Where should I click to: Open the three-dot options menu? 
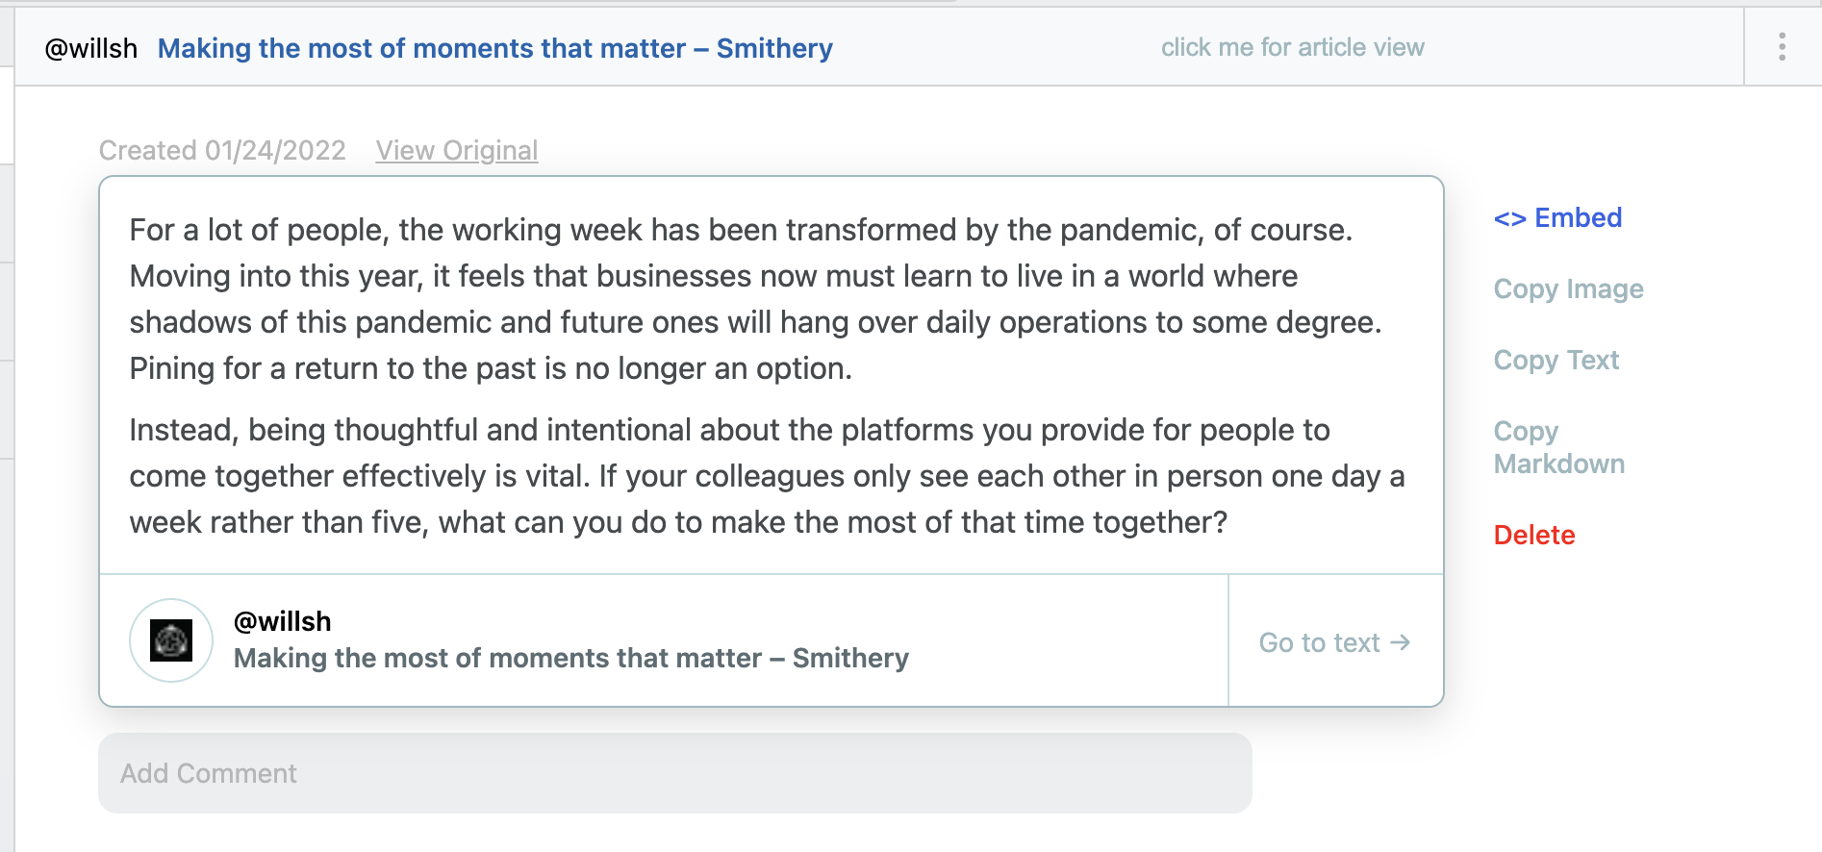[1782, 47]
